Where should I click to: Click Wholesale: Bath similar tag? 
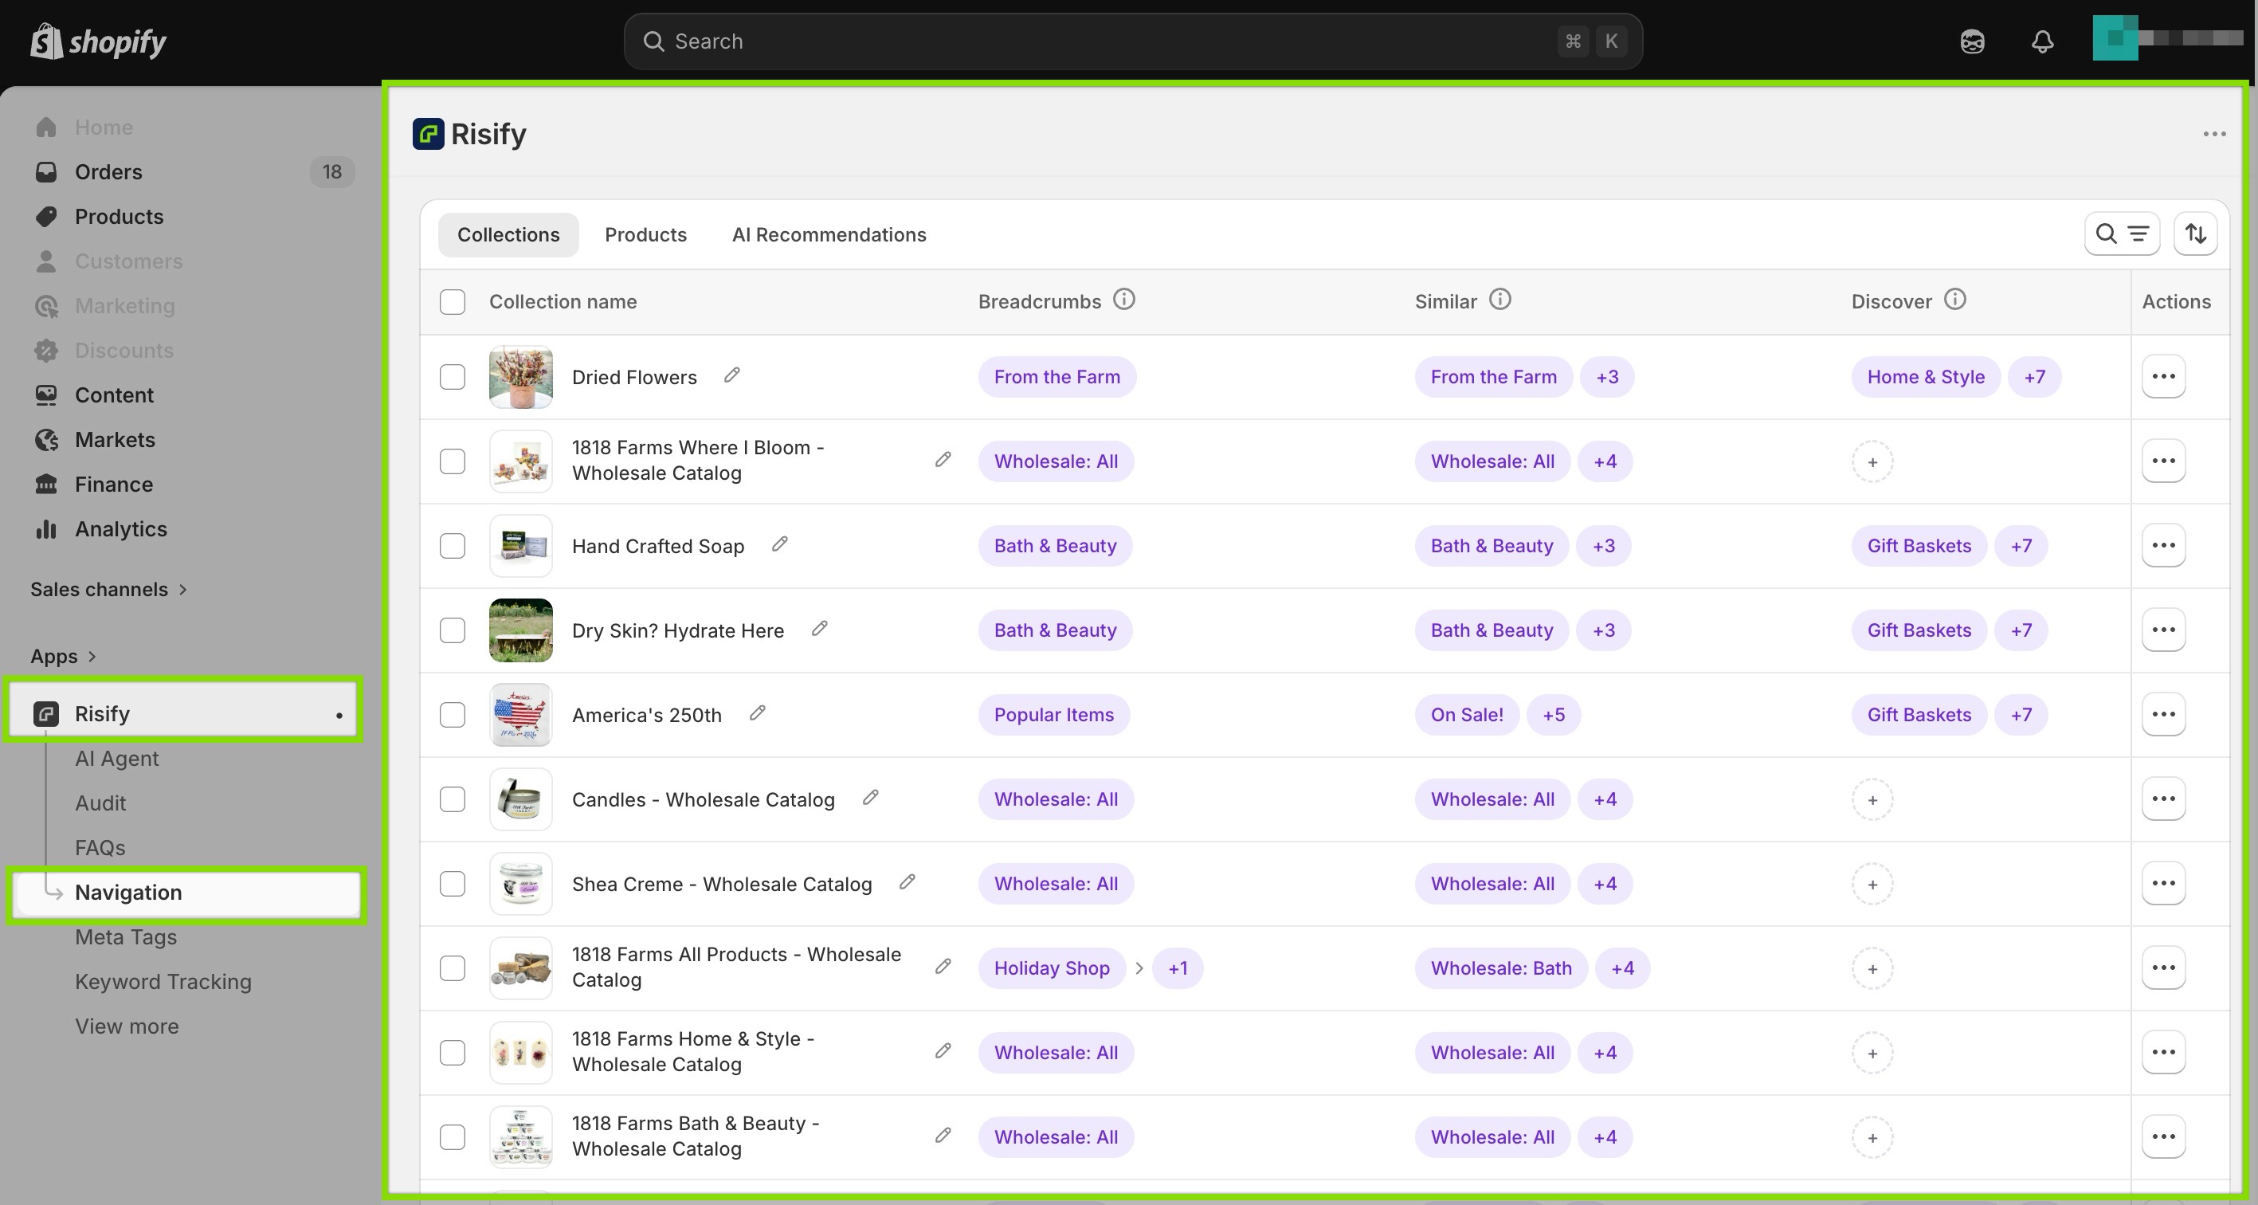click(x=1500, y=968)
